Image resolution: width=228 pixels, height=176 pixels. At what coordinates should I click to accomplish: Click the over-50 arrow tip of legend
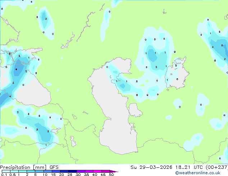coord(114,171)
